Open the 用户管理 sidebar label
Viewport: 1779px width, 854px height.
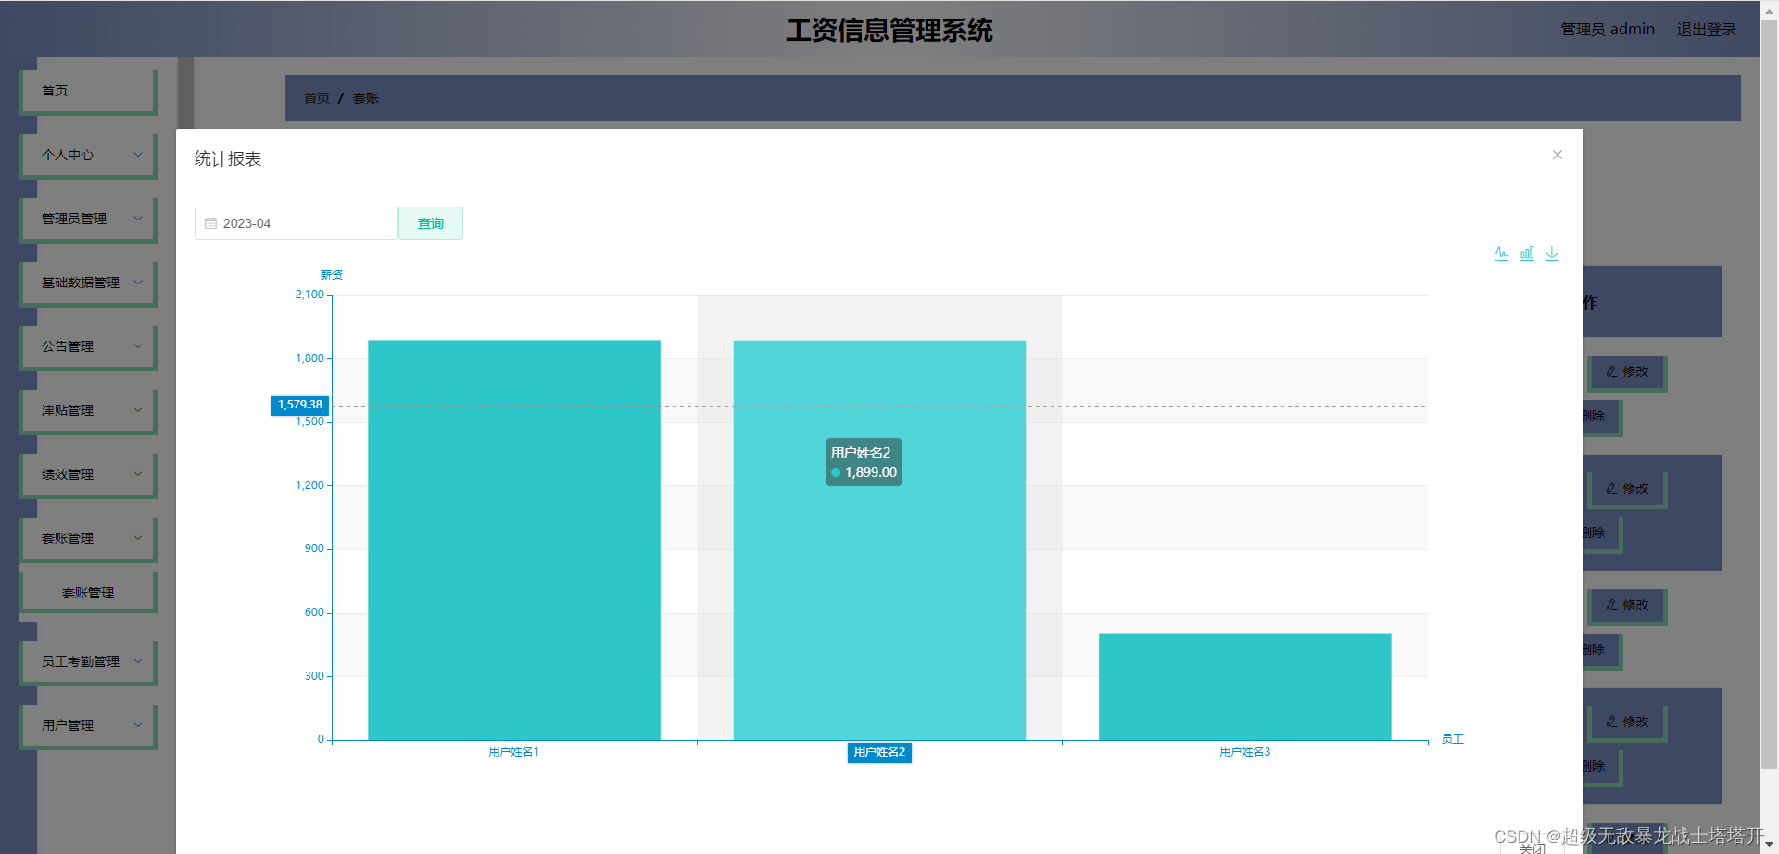[x=68, y=725]
